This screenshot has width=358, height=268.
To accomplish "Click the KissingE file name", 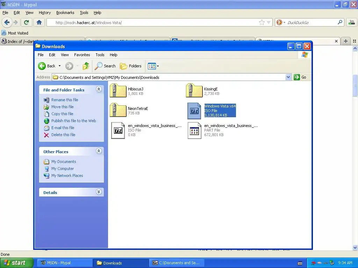I will pyautogui.click(x=211, y=89).
